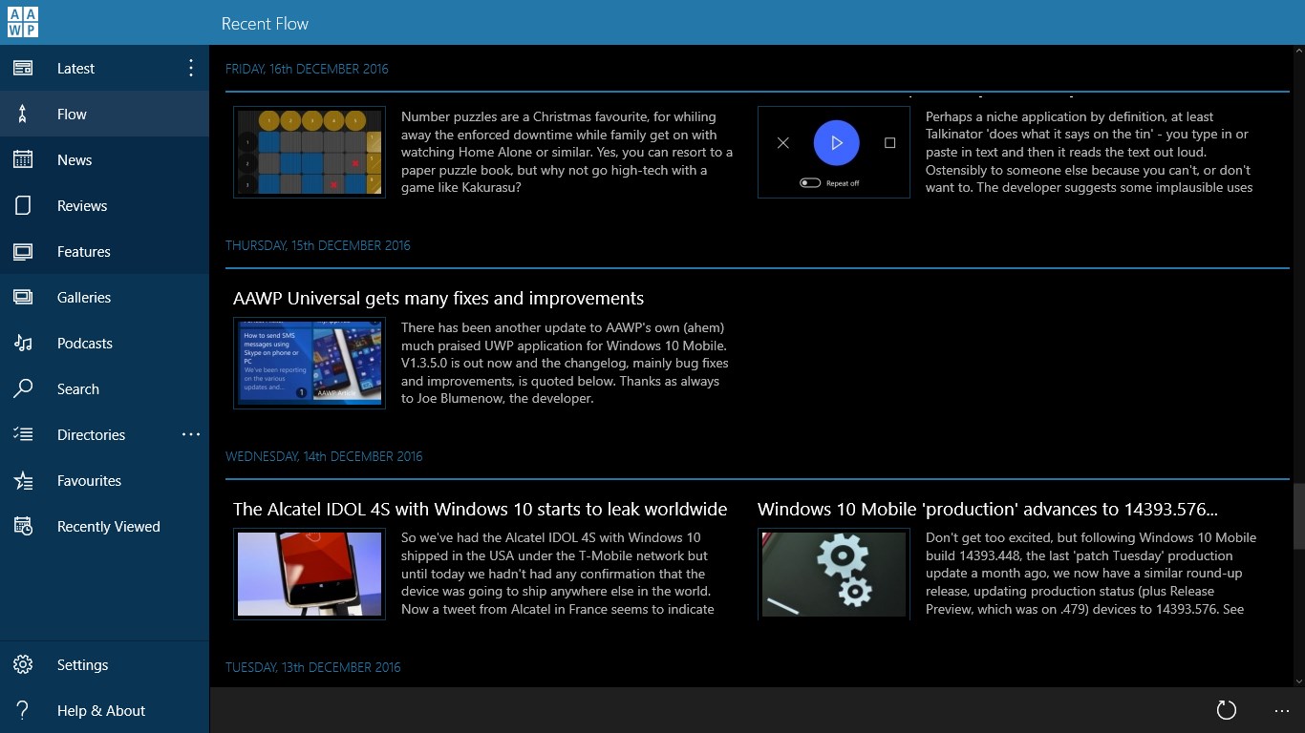Open the AAWP Universal app thumbnail
This screenshot has height=733, width=1305.
coord(310,363)
